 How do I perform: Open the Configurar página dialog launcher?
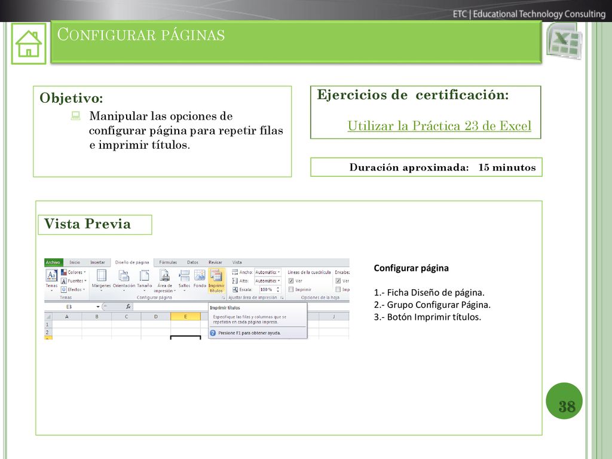tap(224, 298)
